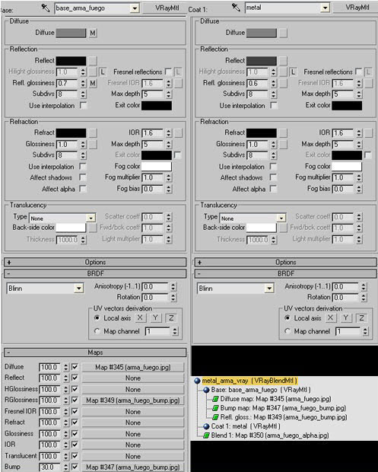Click Coat 1 Refract empty map slot

point(283,133)
